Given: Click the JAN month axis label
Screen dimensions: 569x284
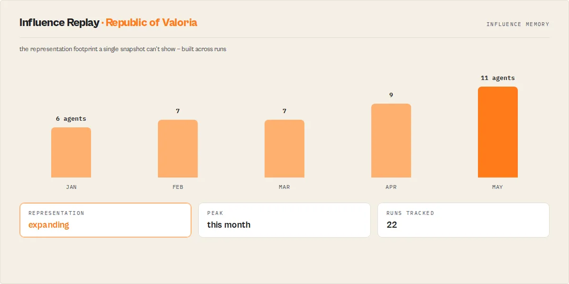Looking at the screenshot, I should (x=71, y=187).
